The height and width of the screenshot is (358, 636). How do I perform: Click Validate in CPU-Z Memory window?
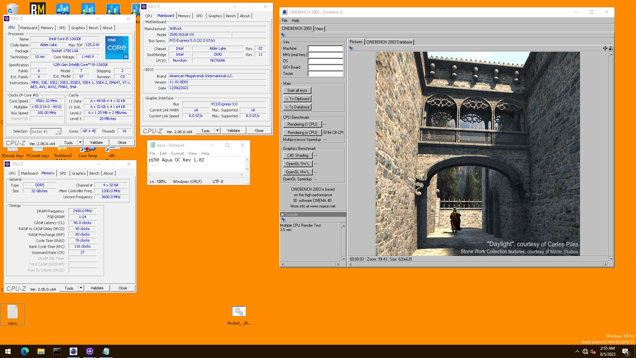tap(97, 288)
